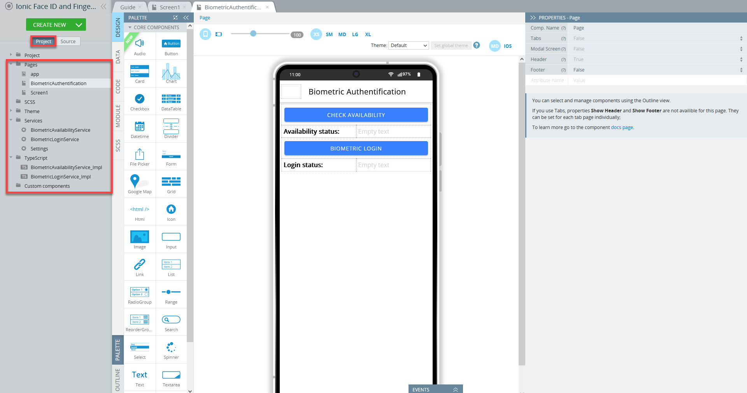The image size is (747, 393).
Task: Select the XS screen size
Action: pyautogui.click(x=316, y=34)
